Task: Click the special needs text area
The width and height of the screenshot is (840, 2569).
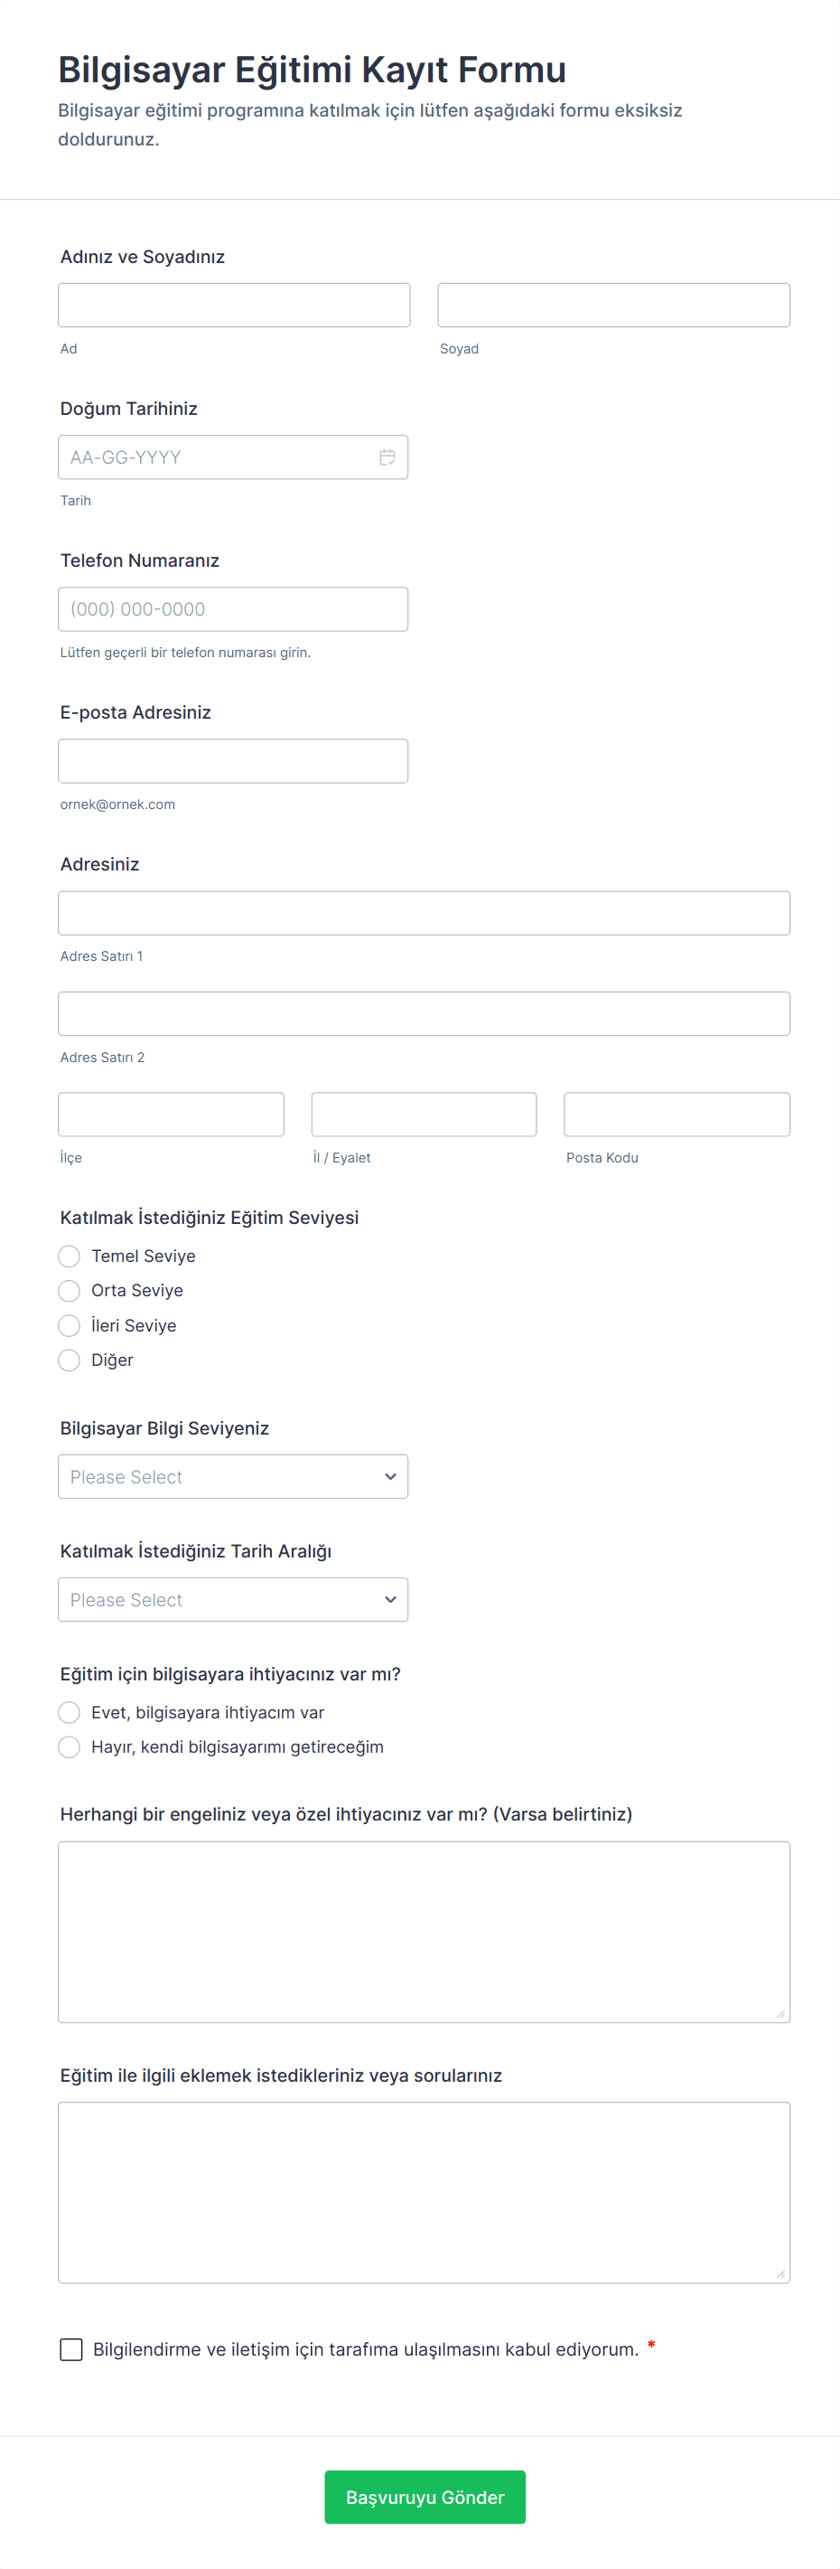Action: tap(424, 1932)
